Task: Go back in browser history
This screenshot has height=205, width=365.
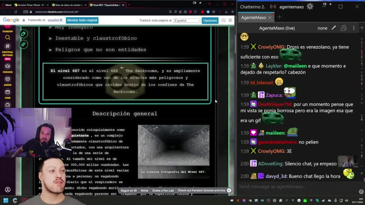Action: click(x=3, y=12)
